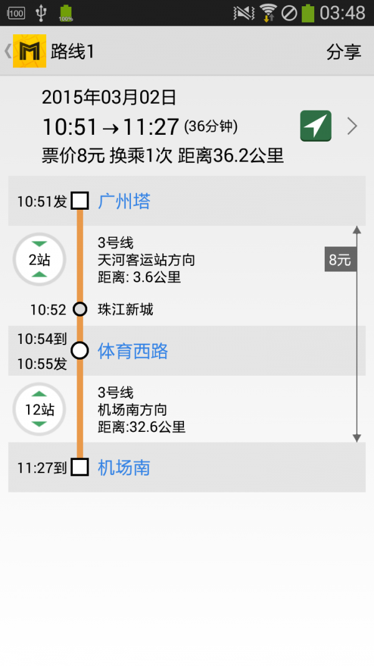Viewport: 374px width, 666px height.
Task: Open 机场南 destination station link
Action: tap(124, 468)
